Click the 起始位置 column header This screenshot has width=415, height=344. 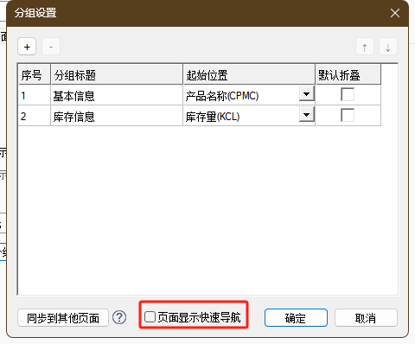249,74
